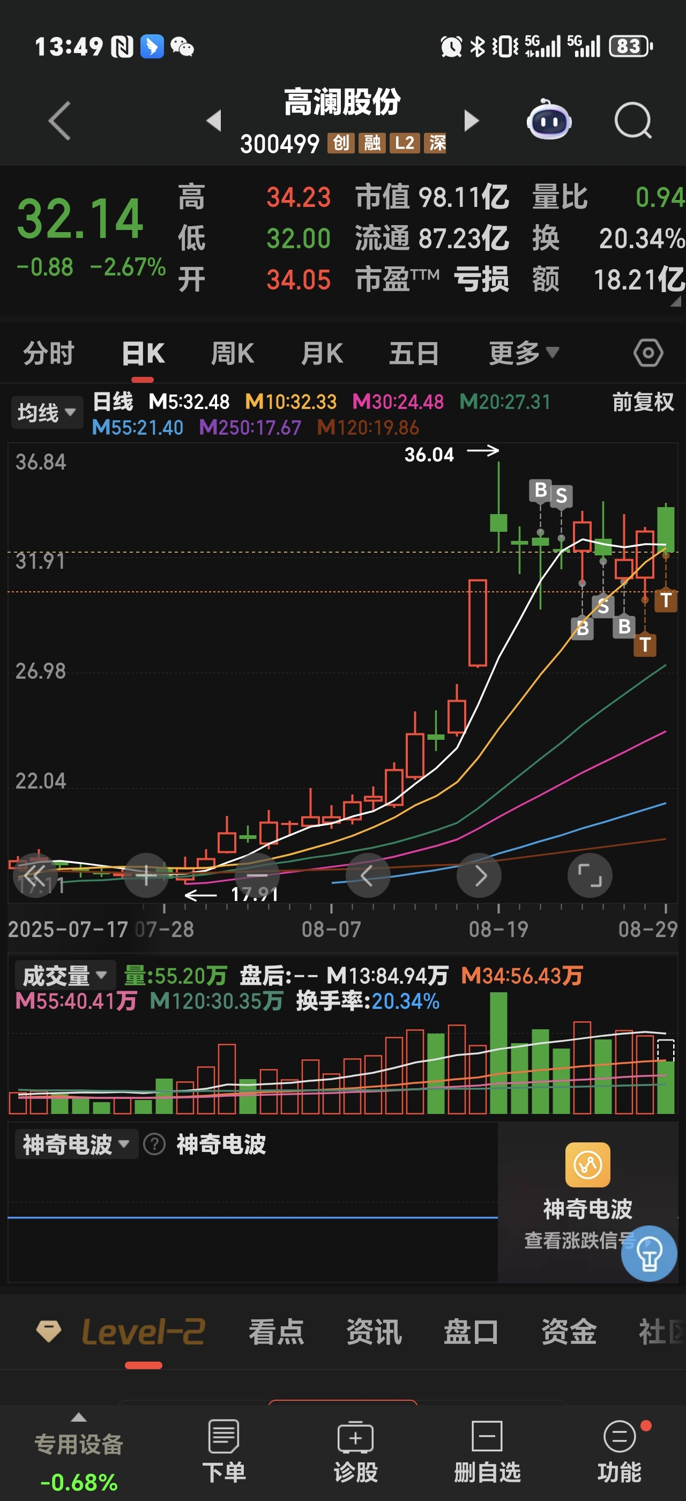Screen dimensions: 686x1501
Task: Open 看点 tab
Action: coord(276,1332)
